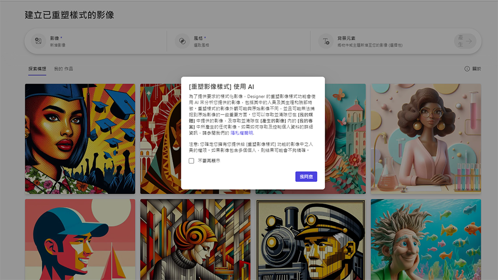Click the 我同意 button

[306, 177]
